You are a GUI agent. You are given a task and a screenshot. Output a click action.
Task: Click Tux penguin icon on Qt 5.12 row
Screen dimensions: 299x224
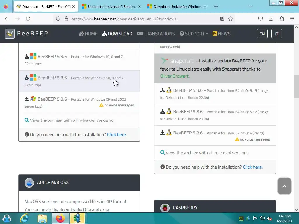point(169,111)
